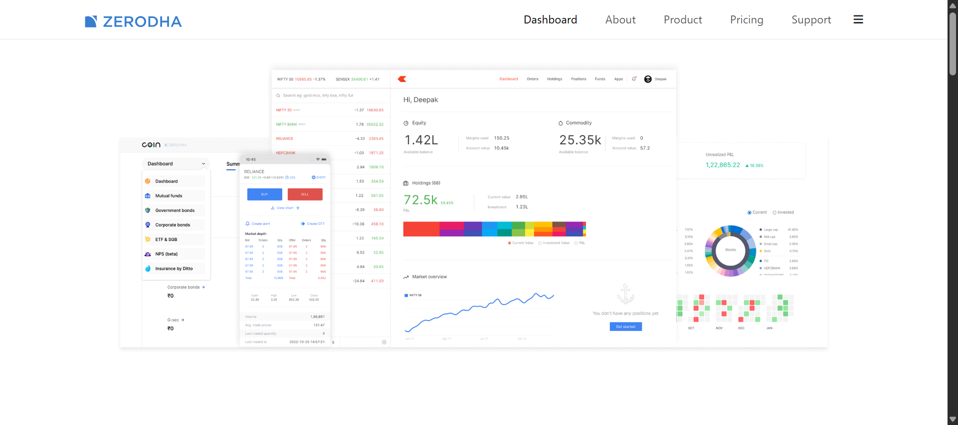Click the Corporate bonds ribbon icon

(148, 224)
